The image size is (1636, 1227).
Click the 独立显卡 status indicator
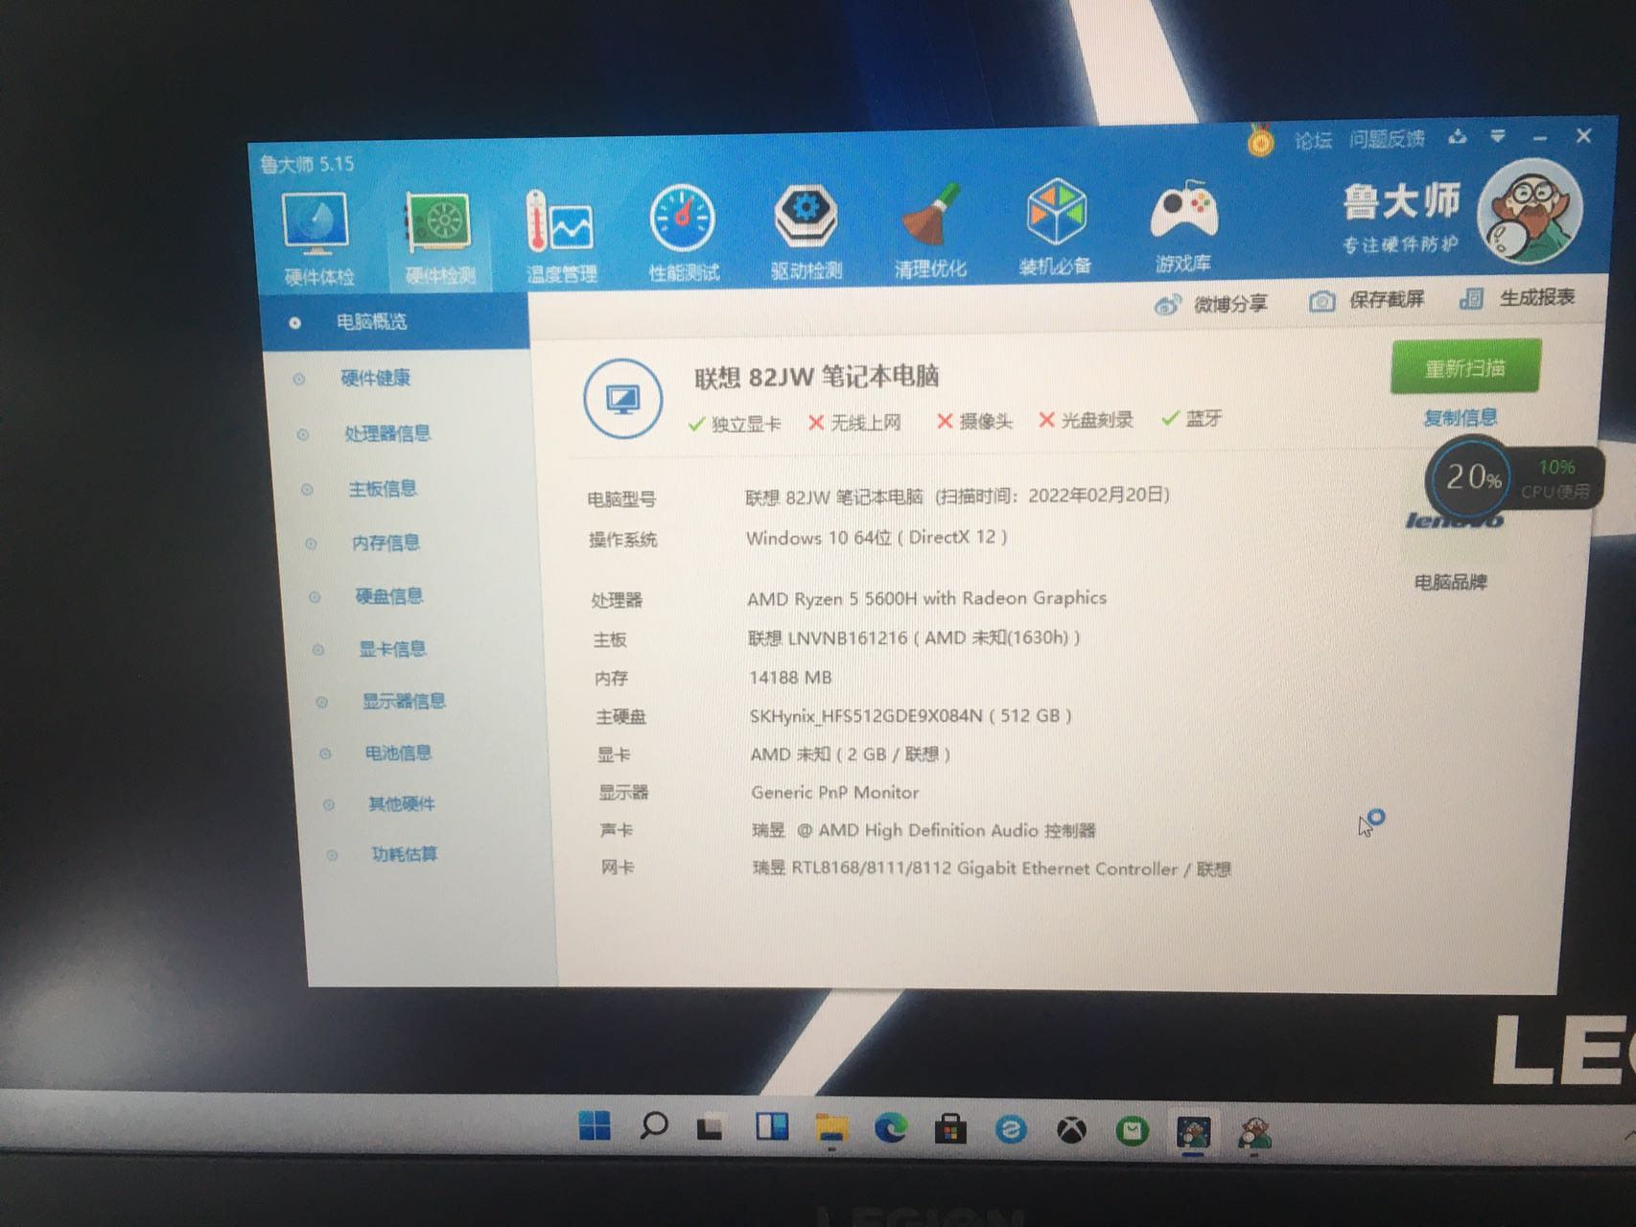click(x=735, y=424)
